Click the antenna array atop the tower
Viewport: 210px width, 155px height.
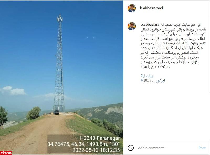[x=60, y=18]
